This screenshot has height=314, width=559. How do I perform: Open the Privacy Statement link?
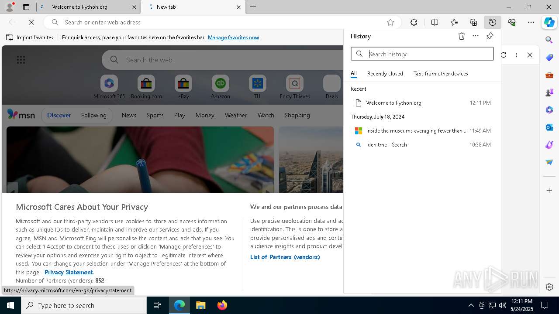(x=69, y=272)
